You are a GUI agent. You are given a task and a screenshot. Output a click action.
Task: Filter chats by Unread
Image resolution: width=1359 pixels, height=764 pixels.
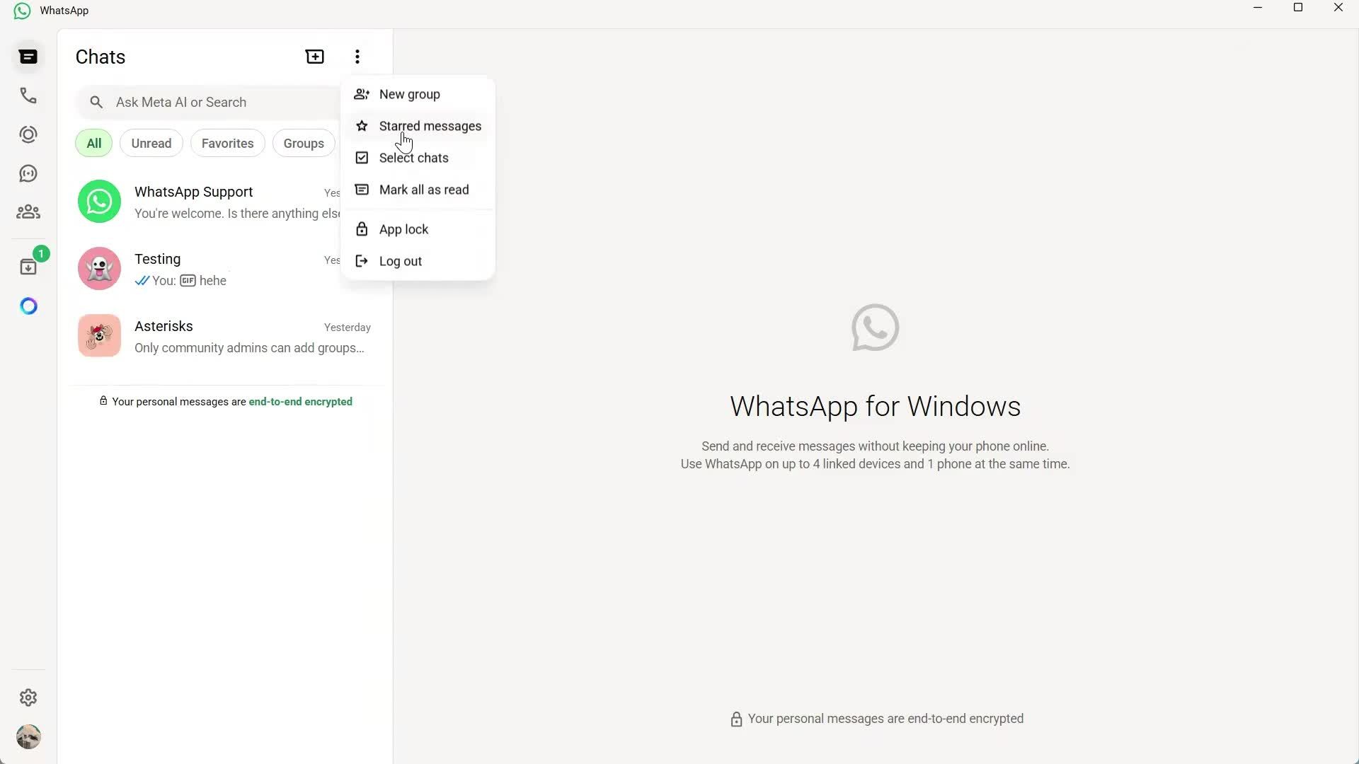click(x=151, y=143)
